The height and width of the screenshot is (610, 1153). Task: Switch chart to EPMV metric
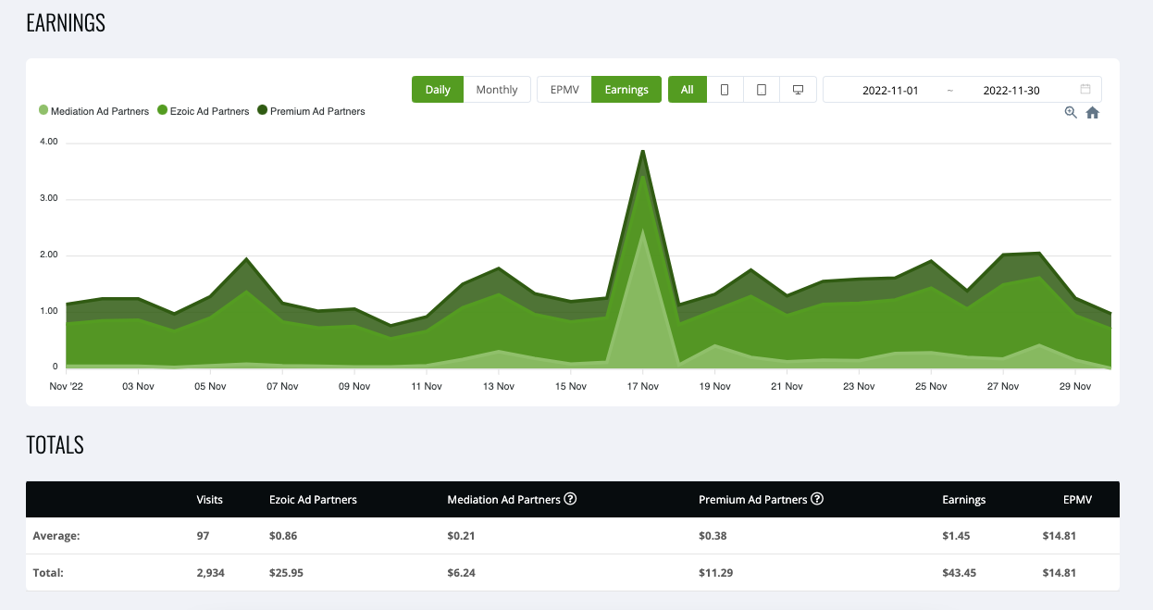point(564,90)
